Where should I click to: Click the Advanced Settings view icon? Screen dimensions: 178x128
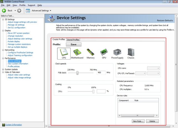(x=28, y=11)
